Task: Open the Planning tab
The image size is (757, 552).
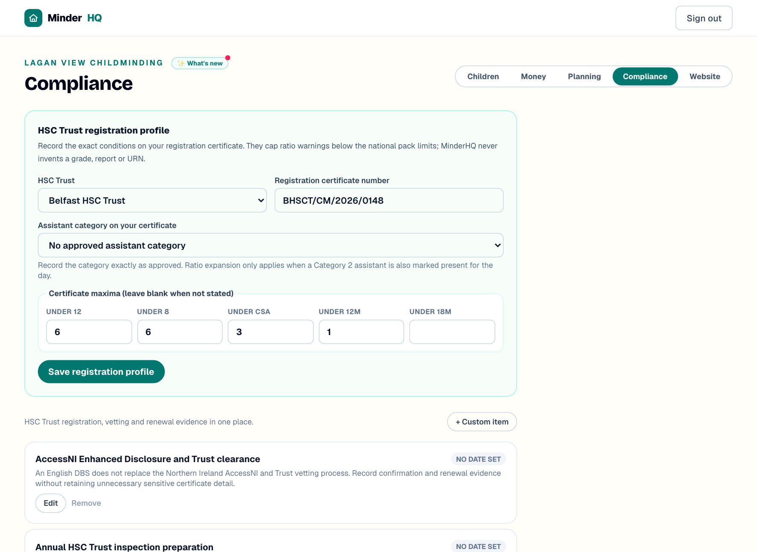Action: pos(584,77)
